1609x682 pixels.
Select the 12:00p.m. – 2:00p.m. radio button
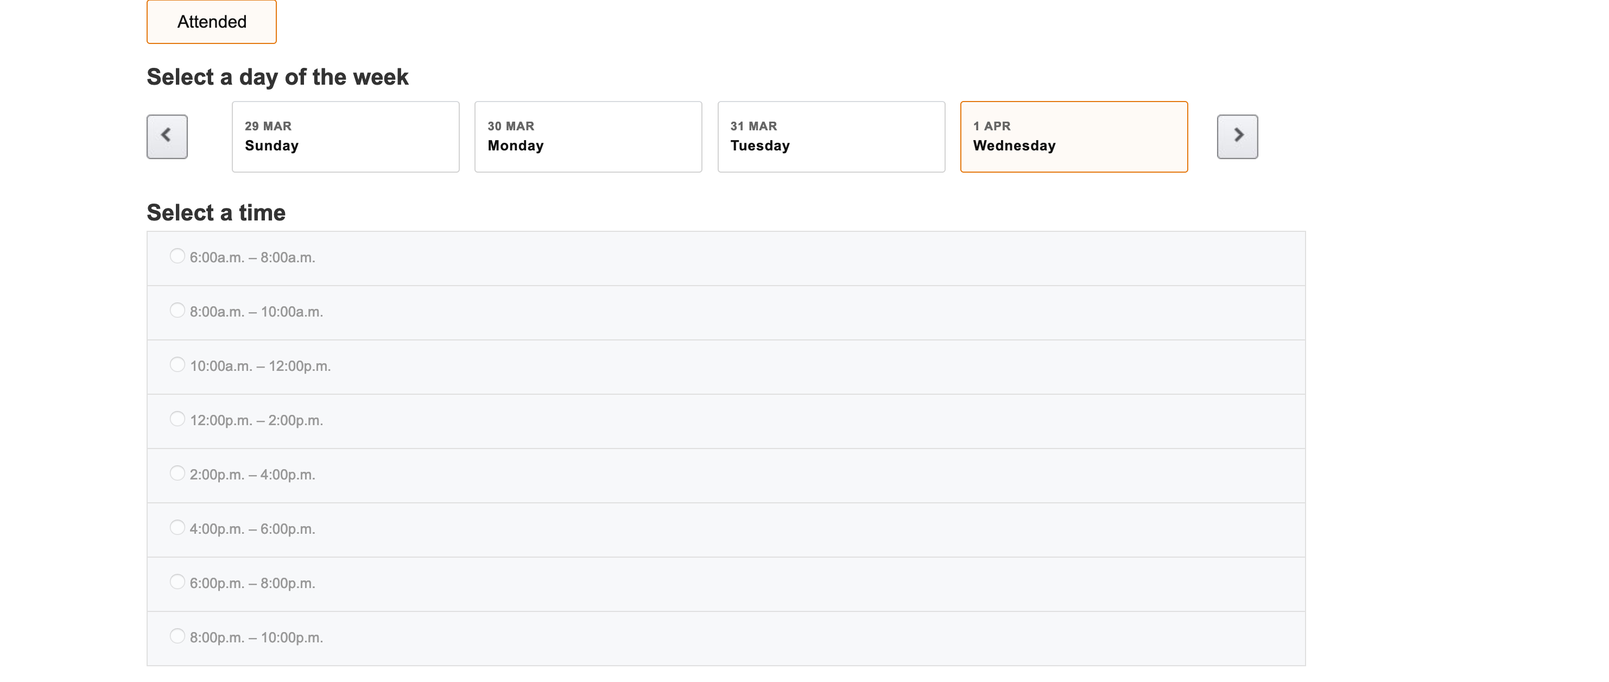[x=178, y=419]
